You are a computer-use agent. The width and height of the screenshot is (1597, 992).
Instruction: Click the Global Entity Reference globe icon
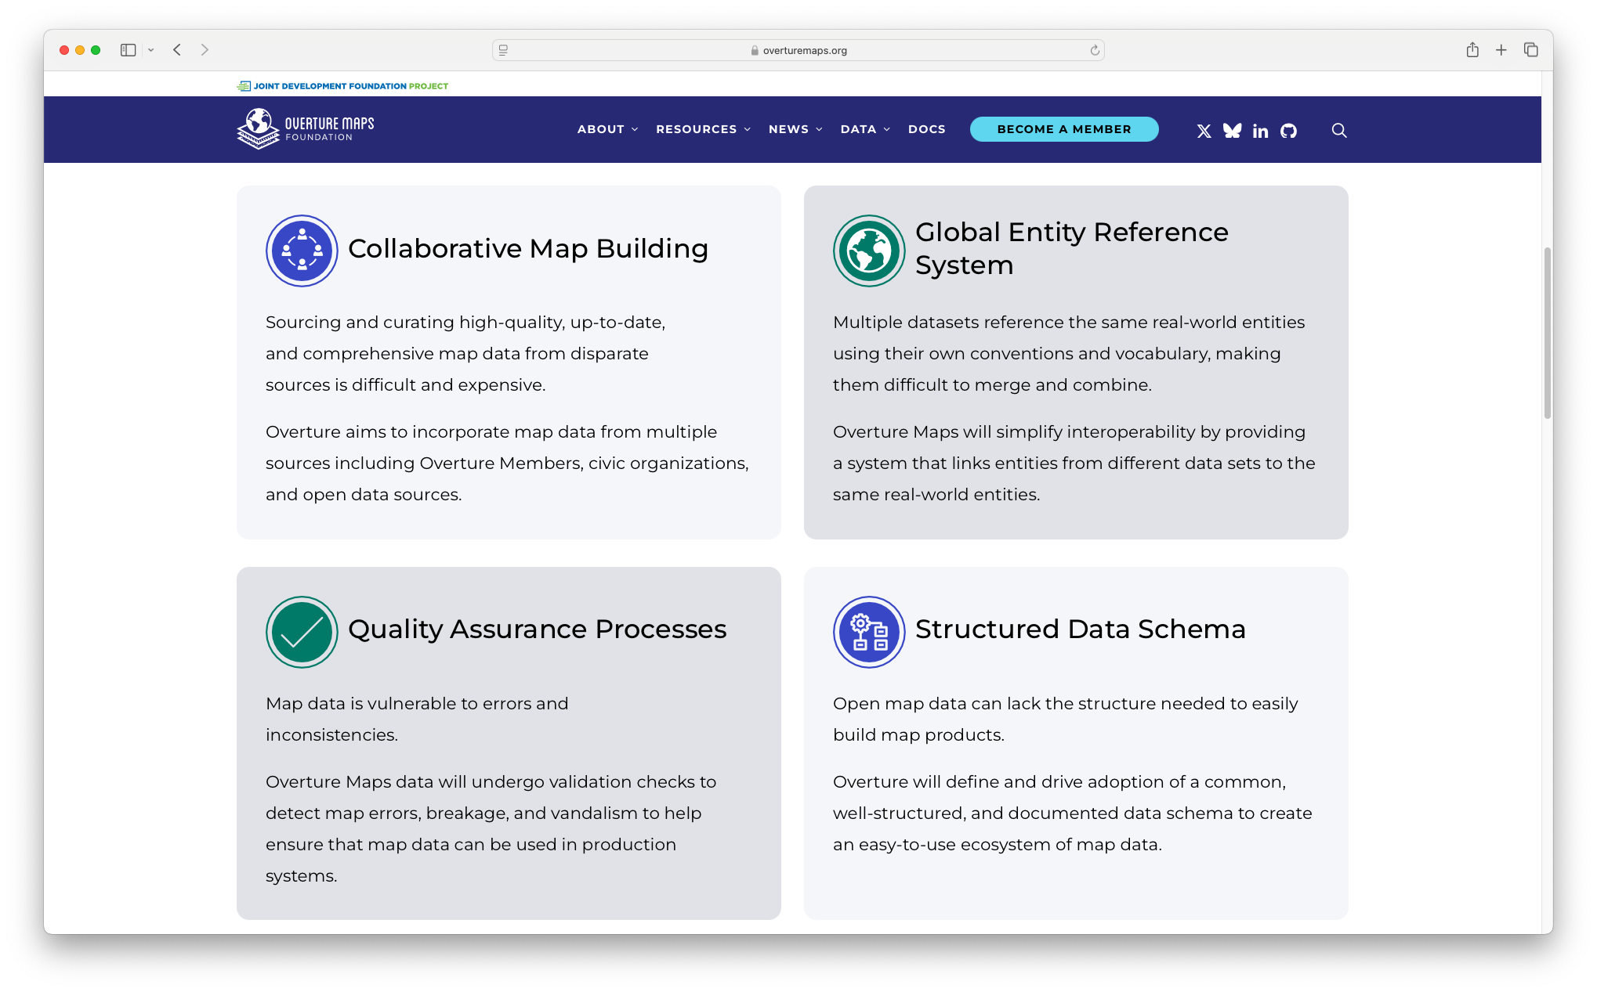pos(868,250)
